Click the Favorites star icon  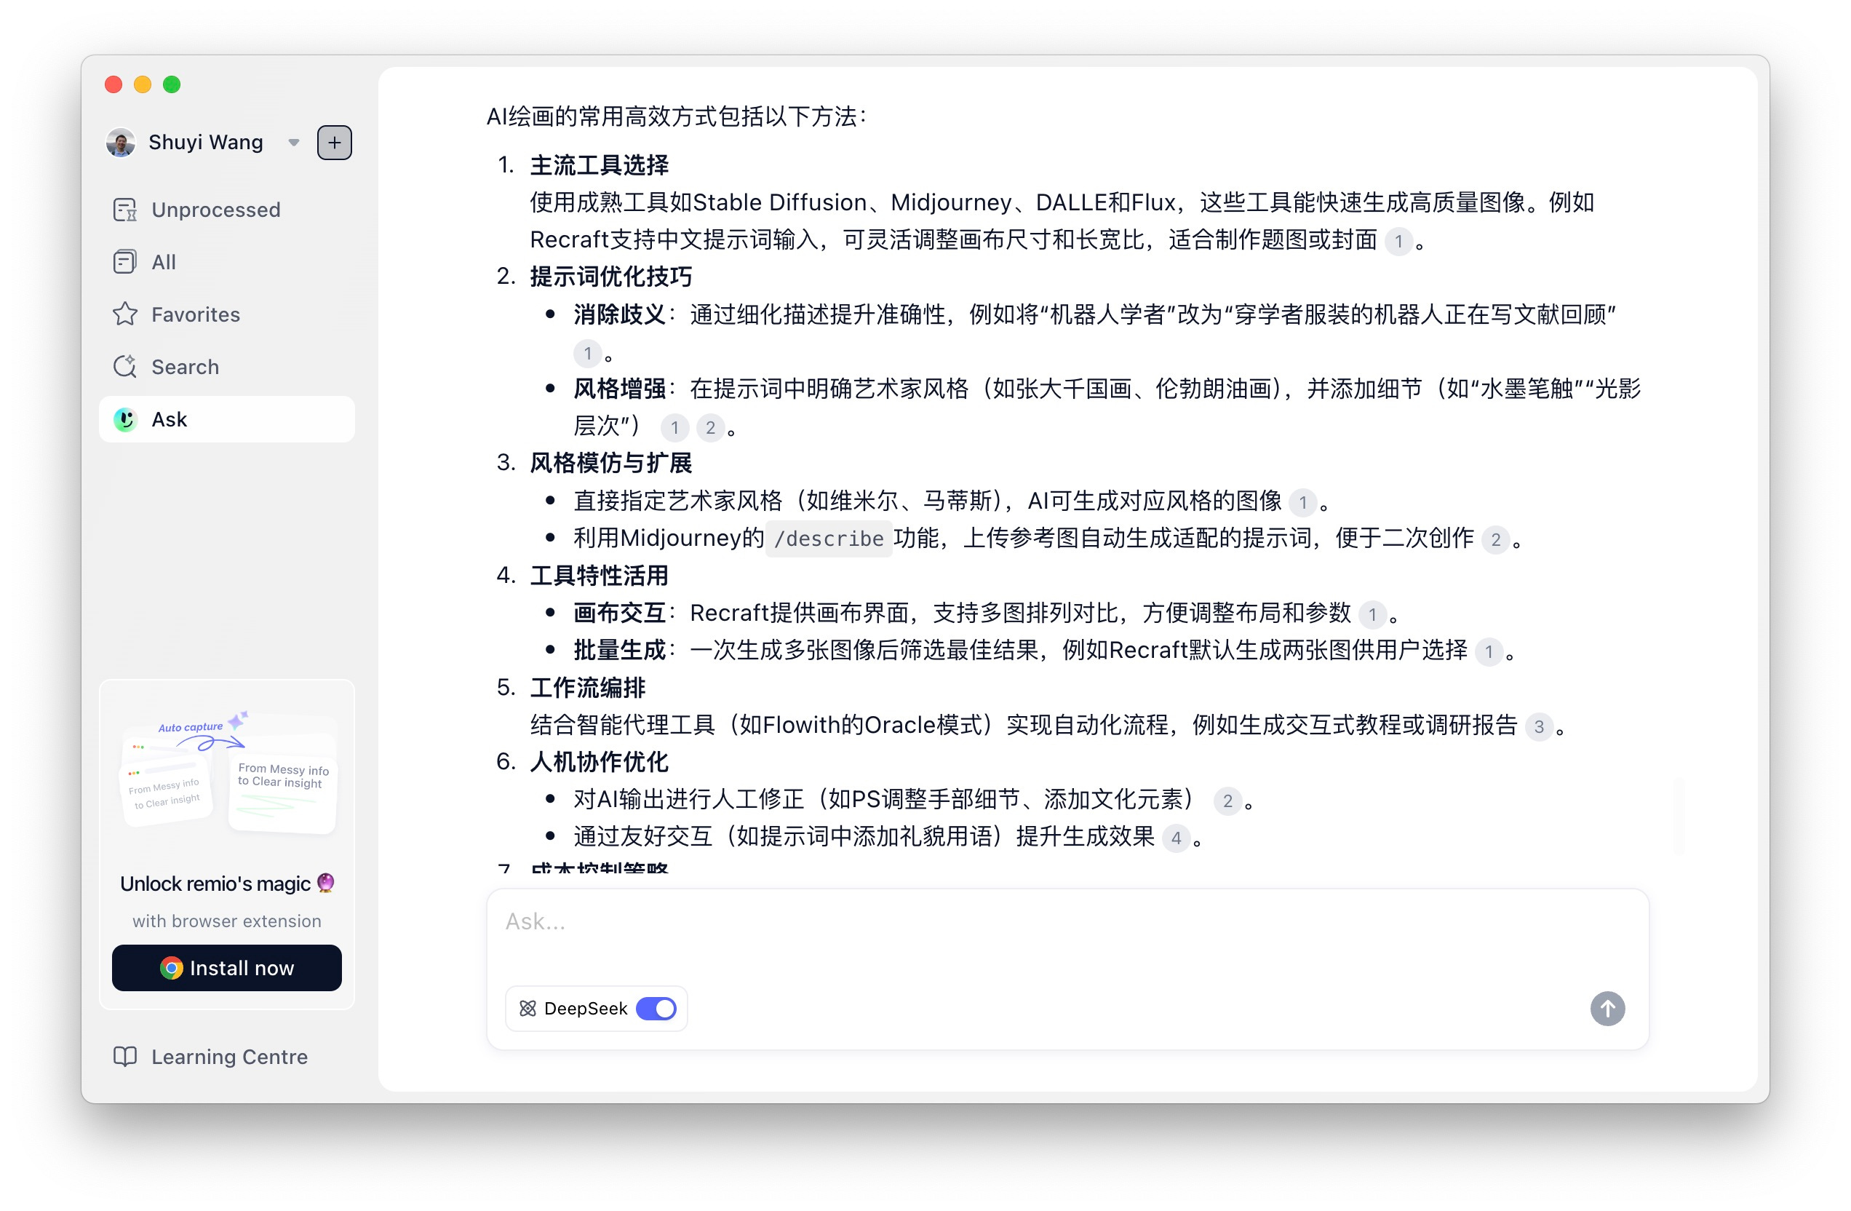tap(124, 314)
